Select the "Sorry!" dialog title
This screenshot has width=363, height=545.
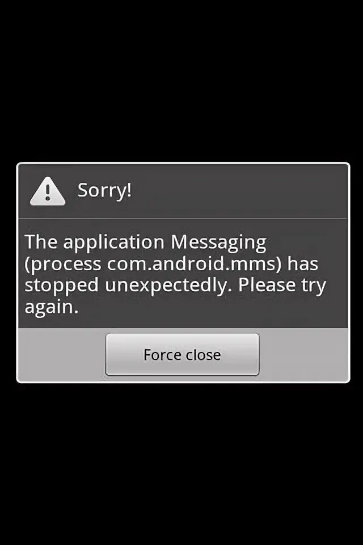104,191
